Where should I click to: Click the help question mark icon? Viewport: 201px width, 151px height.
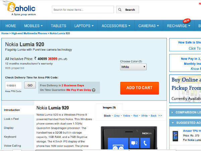(94, 90)
